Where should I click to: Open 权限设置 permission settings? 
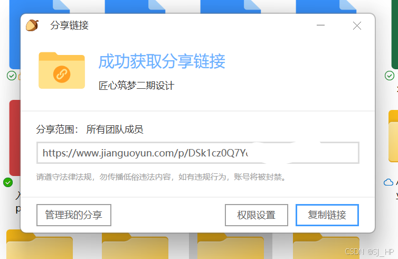click(x=257, y=215)
